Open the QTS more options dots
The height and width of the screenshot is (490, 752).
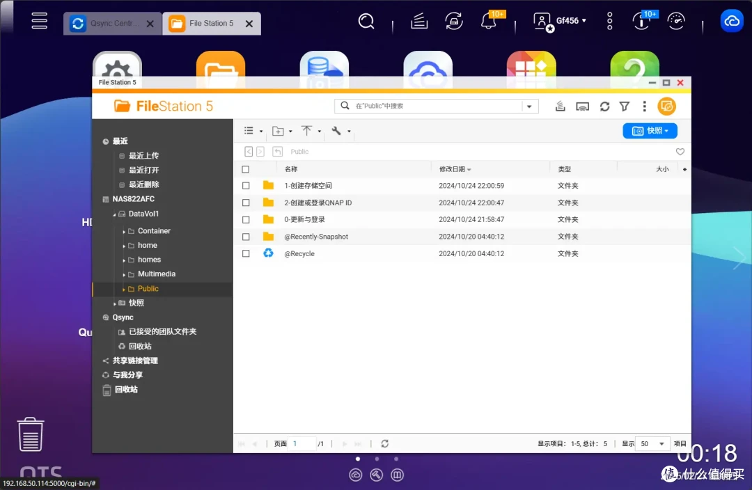click(609, 21)
